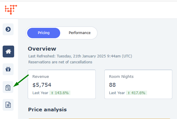This screenshot has width=177, height=119.
Task: Open the clipboard checklist sidebar icon
Action: pyautogui.click(x=8, y=88)
